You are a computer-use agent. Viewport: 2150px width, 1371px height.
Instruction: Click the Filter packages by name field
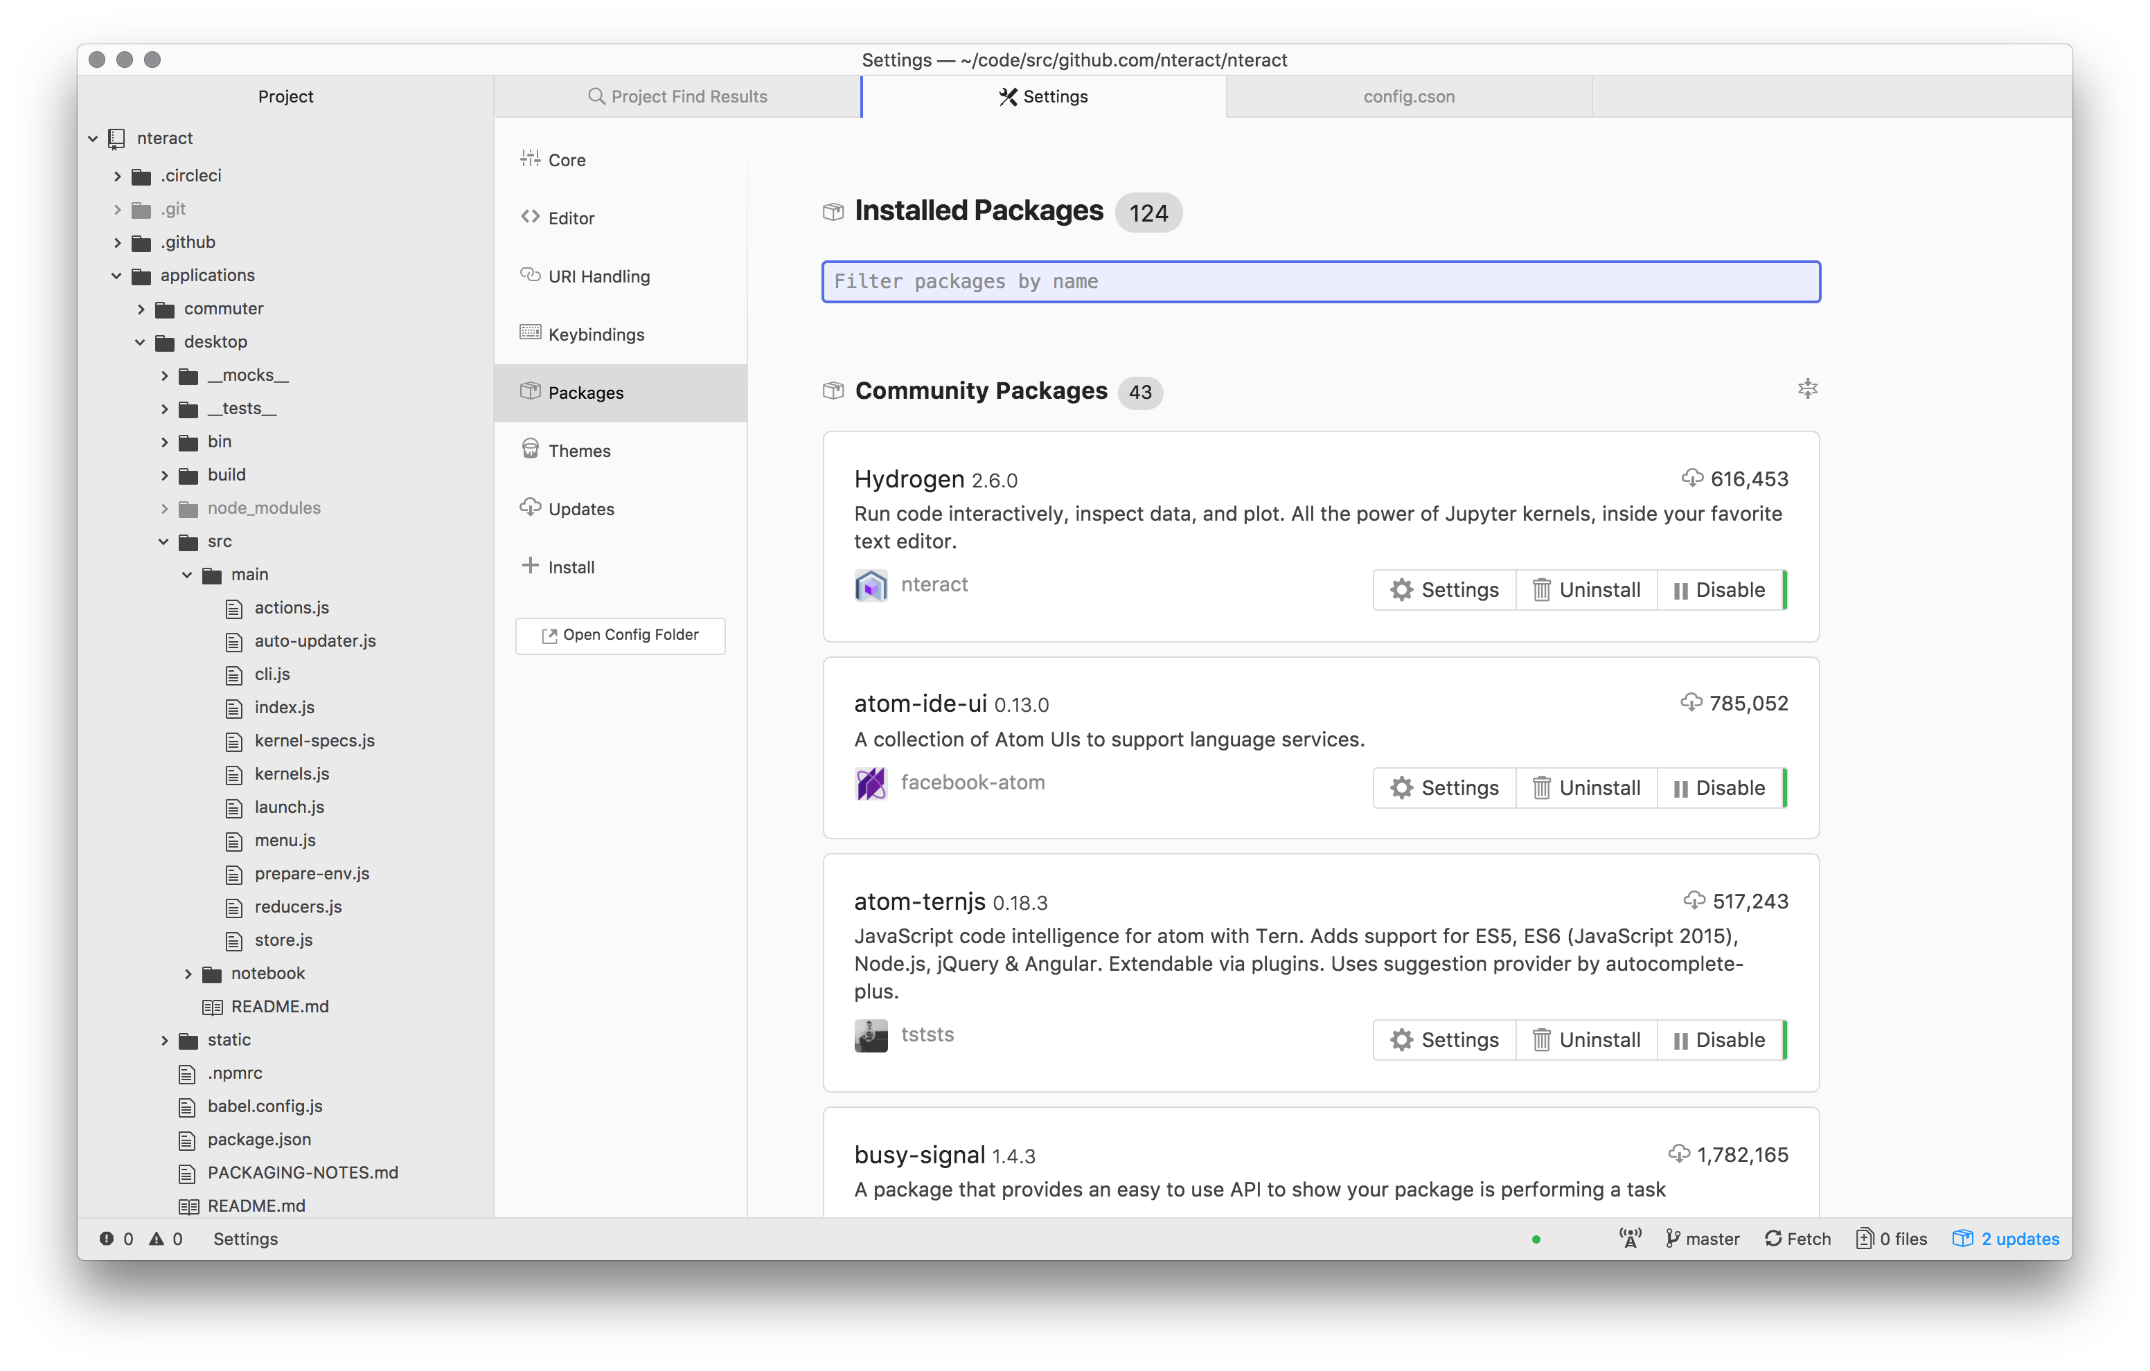[x=1322, y=281]
